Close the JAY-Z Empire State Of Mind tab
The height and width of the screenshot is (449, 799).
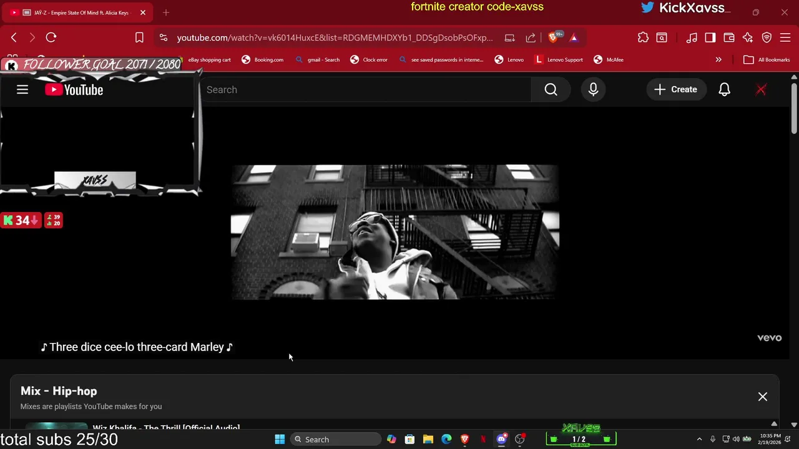[142, 12]
